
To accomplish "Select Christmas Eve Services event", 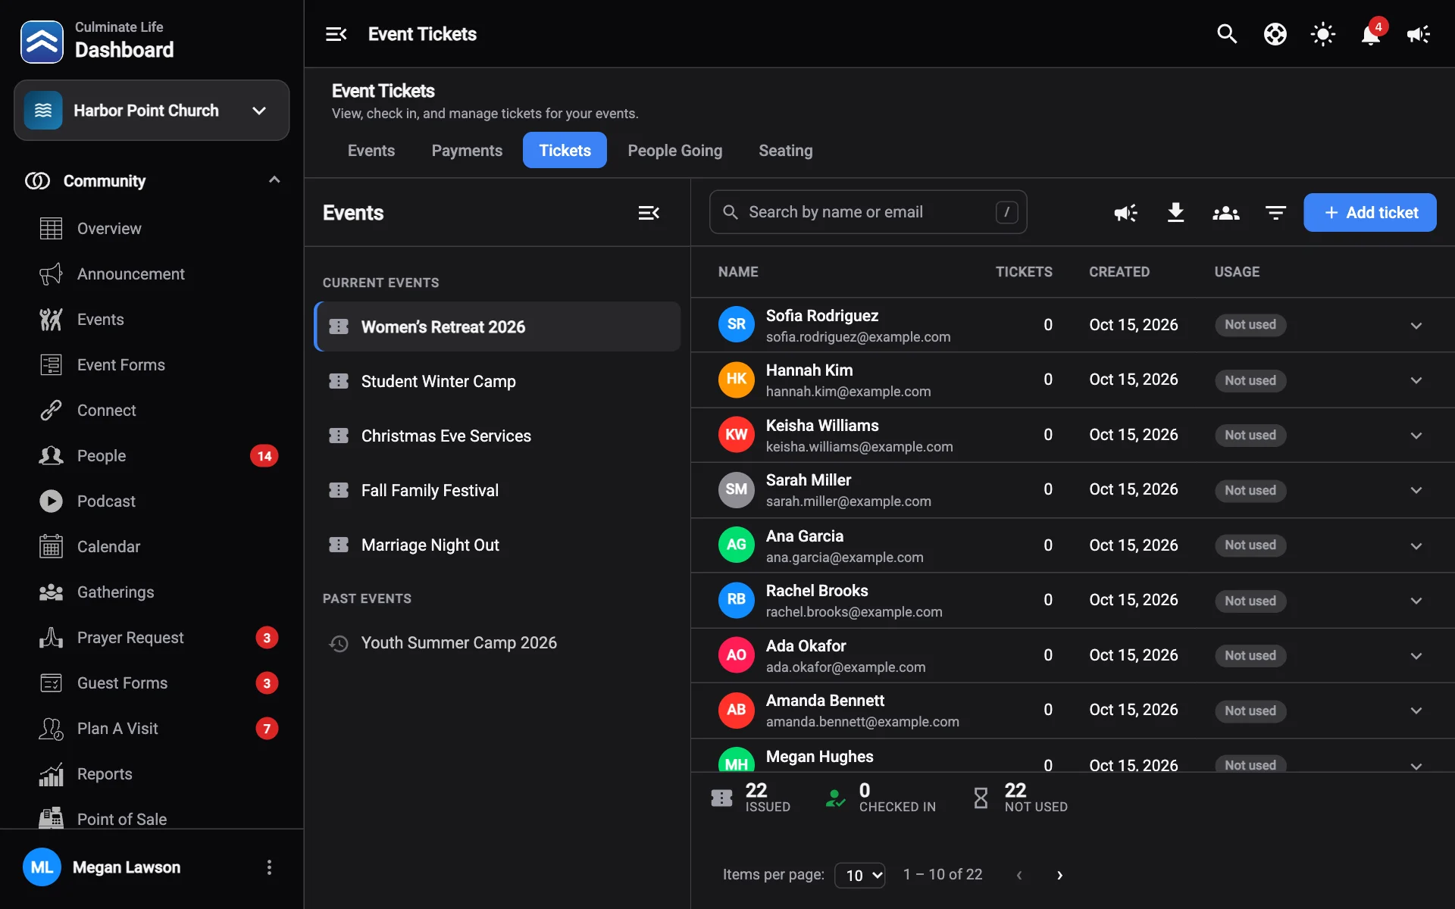I will 497,436.
